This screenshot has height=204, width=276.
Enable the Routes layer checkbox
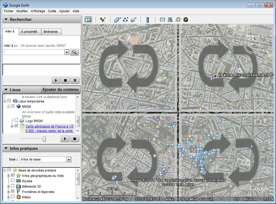(13, 180)
